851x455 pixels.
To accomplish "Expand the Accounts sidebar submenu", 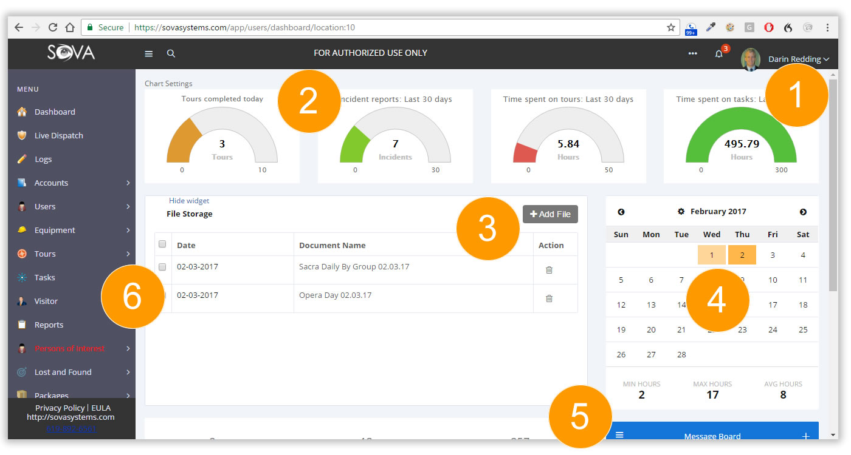I will (128, 183).
